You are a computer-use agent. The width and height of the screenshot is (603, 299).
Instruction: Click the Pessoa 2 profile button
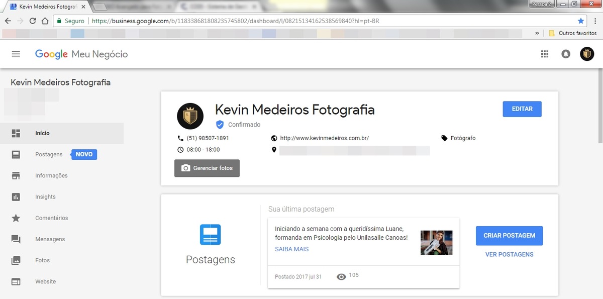pos(542,4)
